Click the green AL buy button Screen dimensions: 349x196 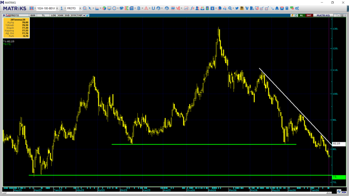click(301, 15)
